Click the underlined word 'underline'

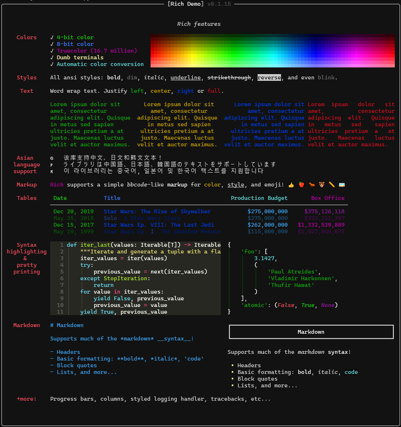click(185, 77)
